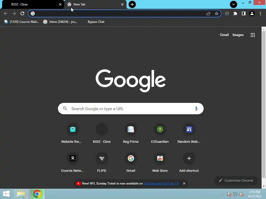The height and width of the screenshot is (199, 266).
Task: Go forward with the forward arrow
Action: click(x=14, y=13)
